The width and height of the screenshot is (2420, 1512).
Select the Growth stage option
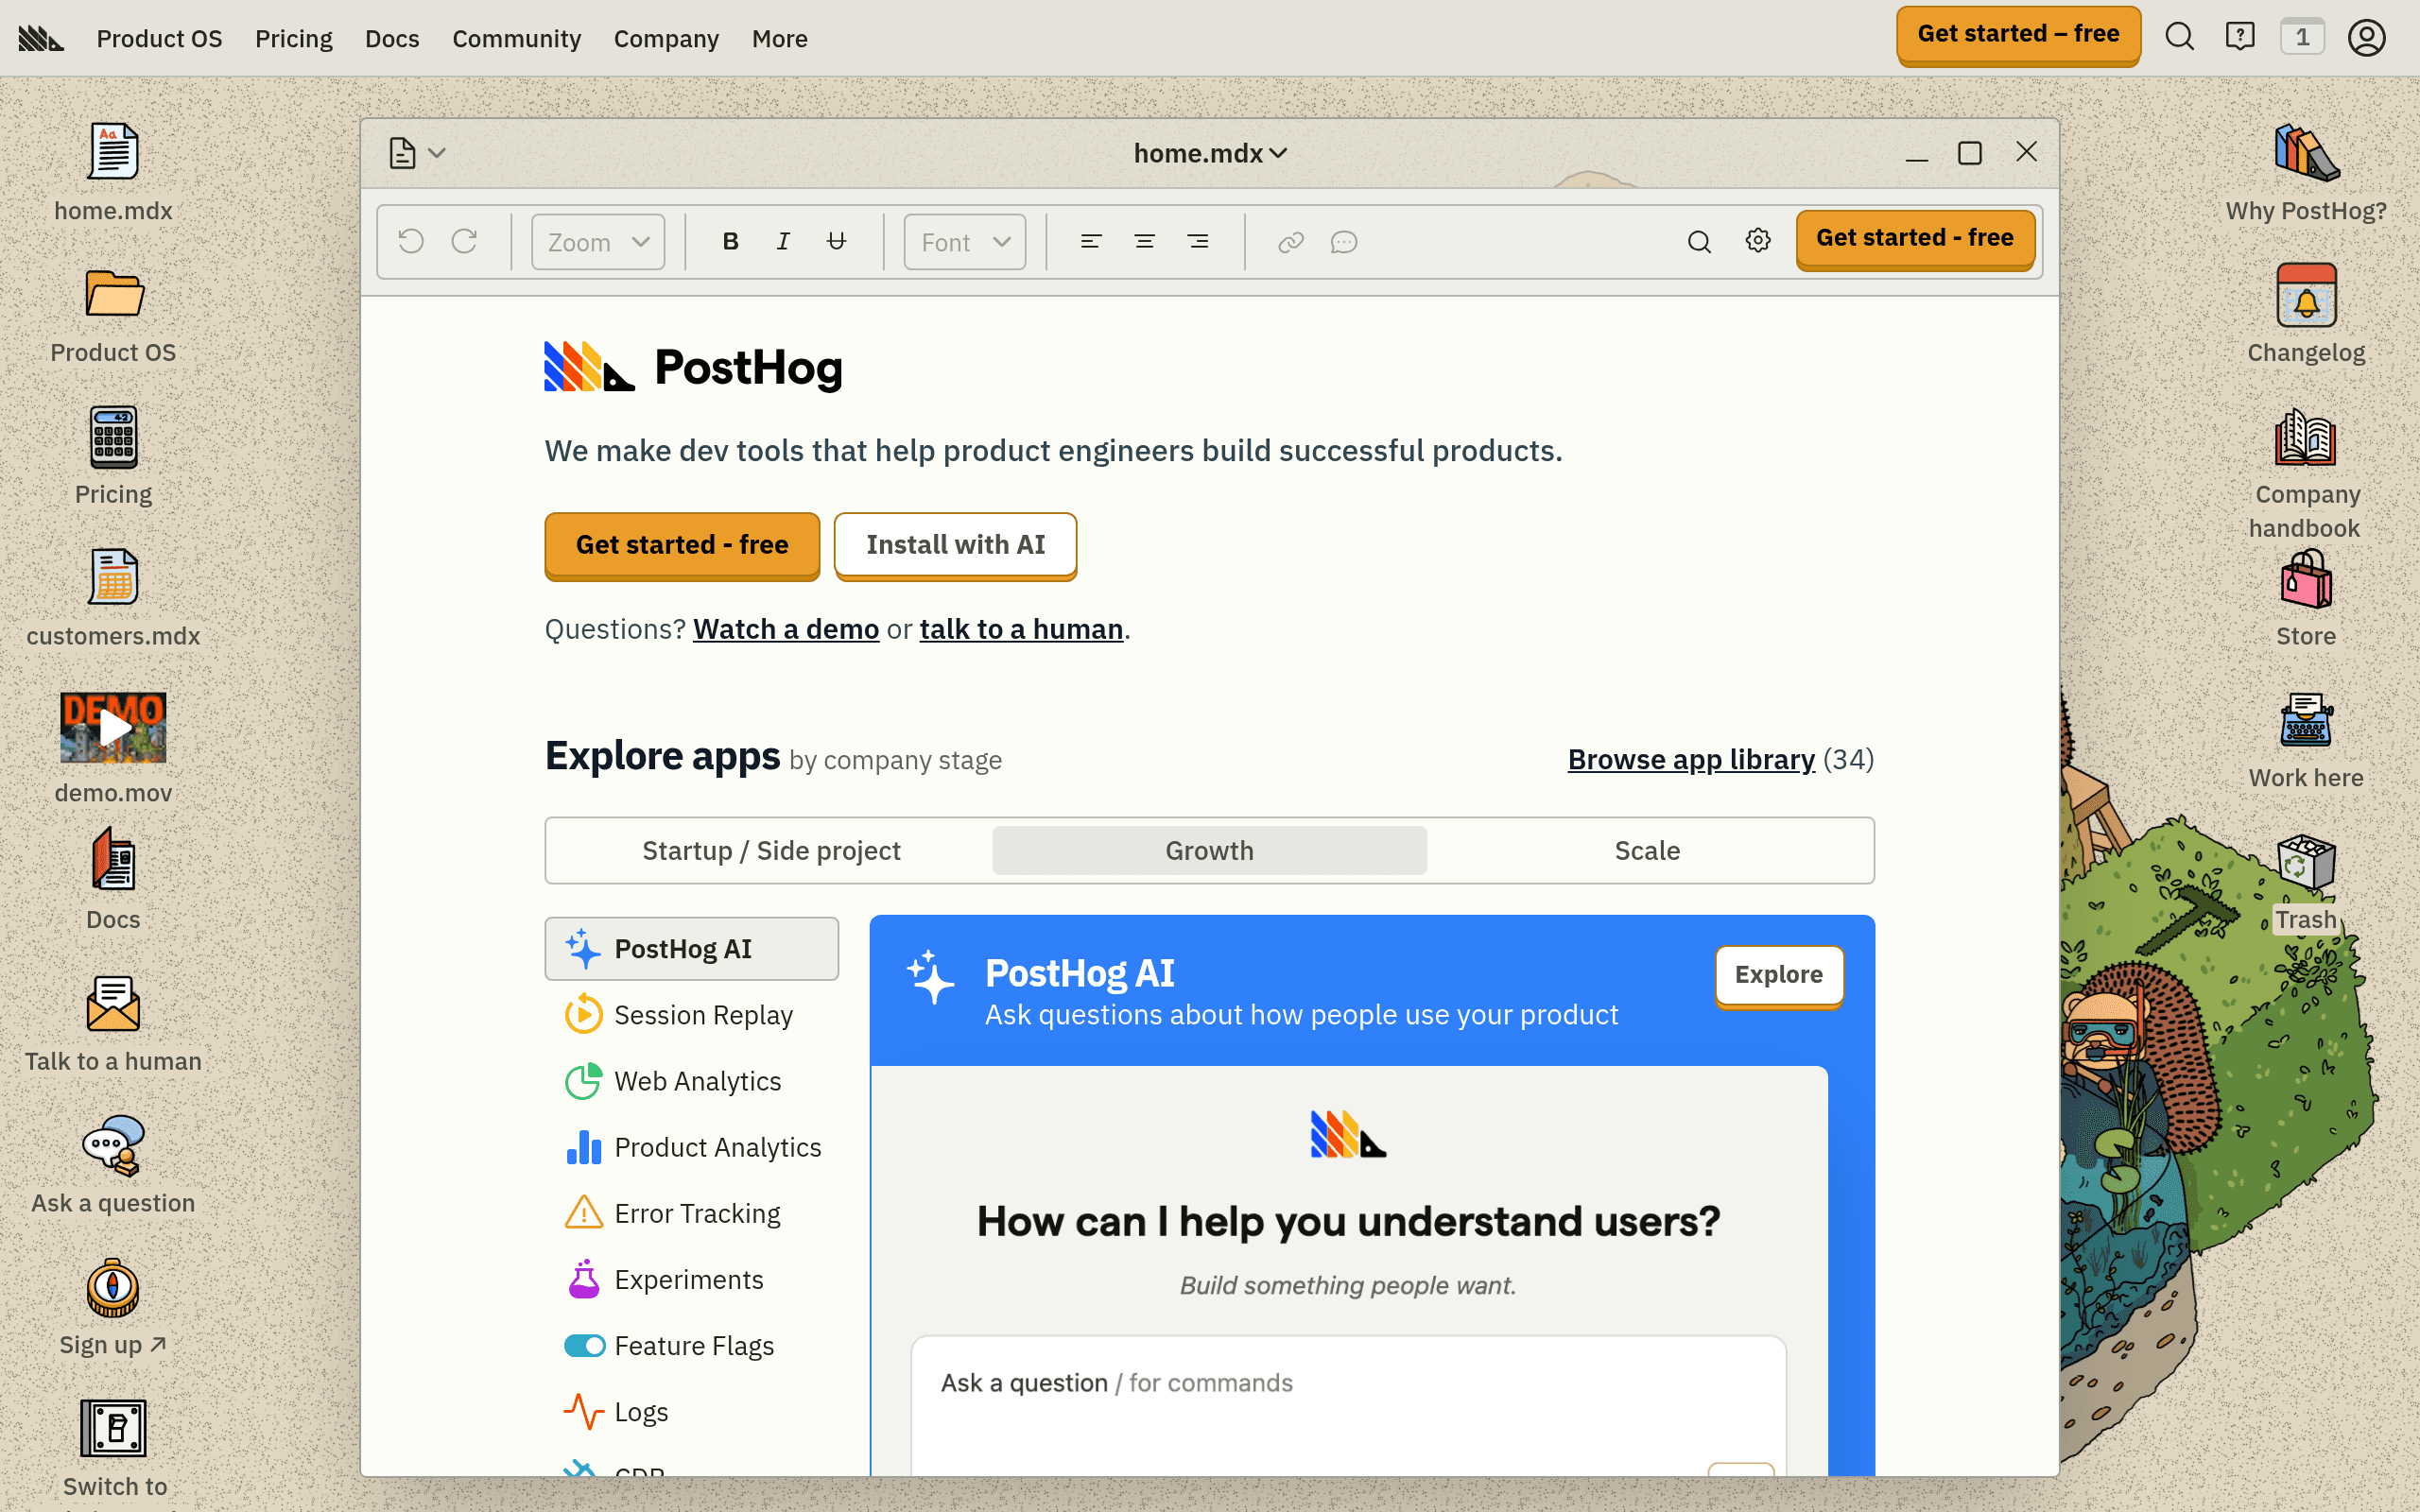[1209, 850]
